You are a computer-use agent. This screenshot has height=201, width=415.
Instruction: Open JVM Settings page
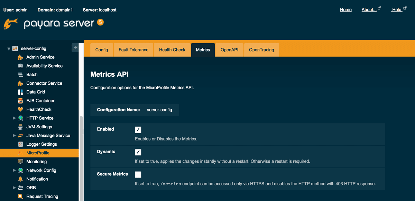click(x=39, y=127)
